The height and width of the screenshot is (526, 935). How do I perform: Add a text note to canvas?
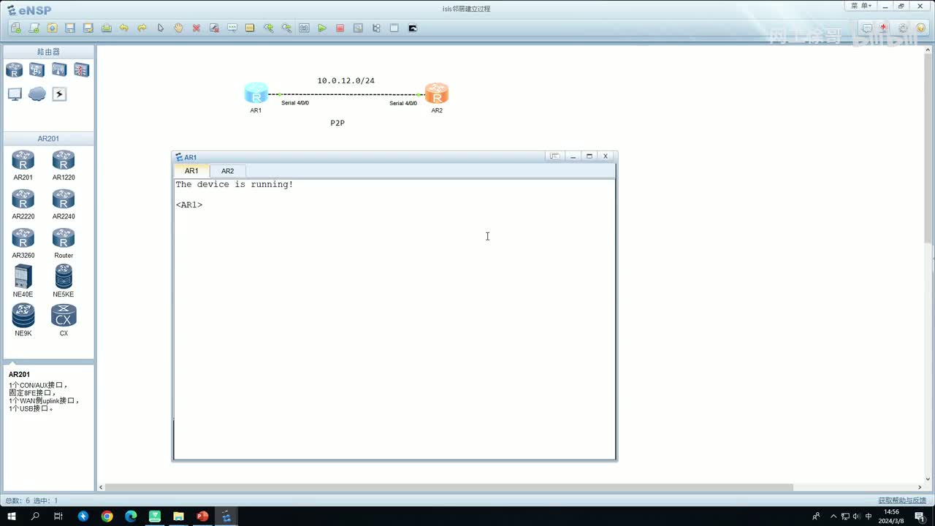pos(232,28)
